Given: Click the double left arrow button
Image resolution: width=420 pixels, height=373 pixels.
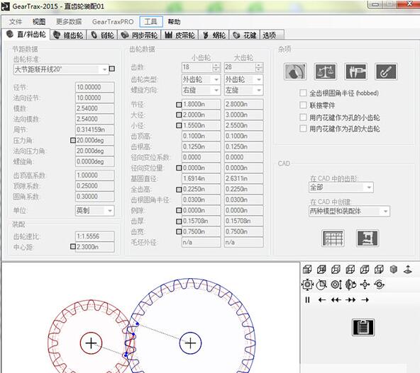Looking at the screenshot, I should [336, 300].
